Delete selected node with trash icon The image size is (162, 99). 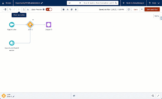point(76,9)
